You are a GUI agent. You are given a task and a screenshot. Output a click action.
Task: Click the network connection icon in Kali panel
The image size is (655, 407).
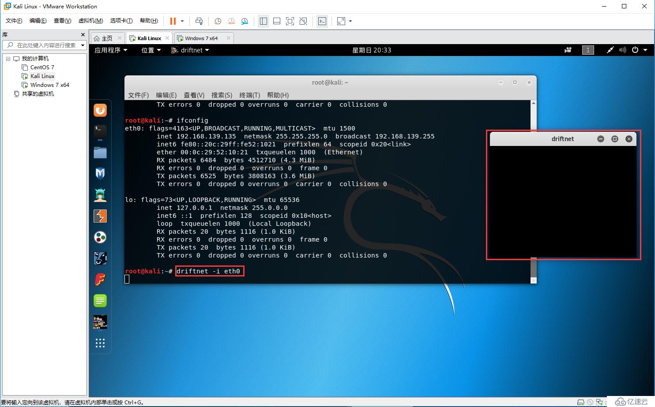610,50
